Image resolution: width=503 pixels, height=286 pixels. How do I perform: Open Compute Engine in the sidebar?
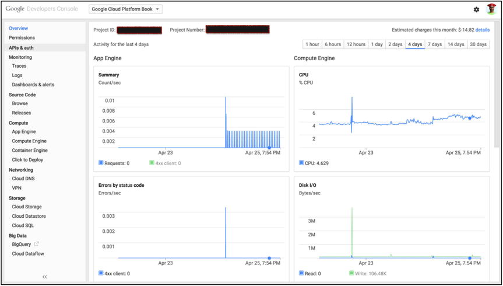point(29,141)
